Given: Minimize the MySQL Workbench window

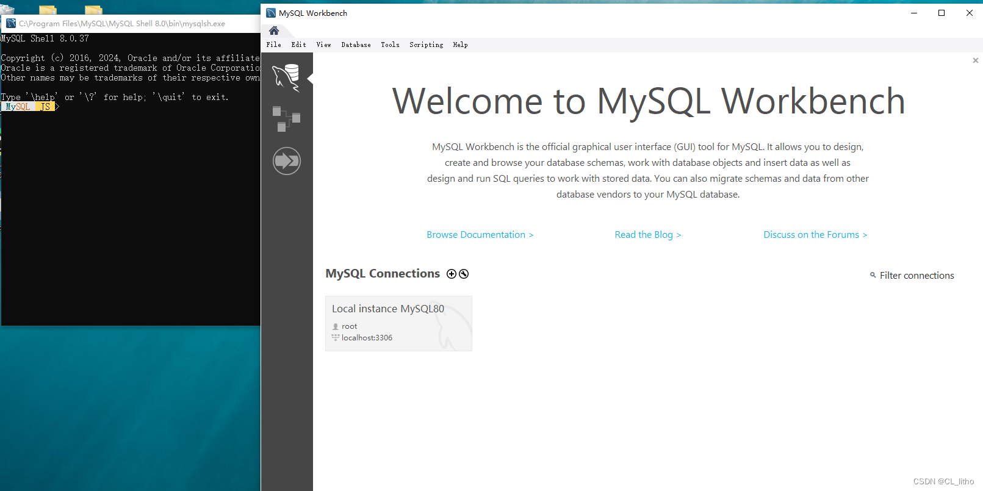Looking at the screenshot, I should click(914, 13).
